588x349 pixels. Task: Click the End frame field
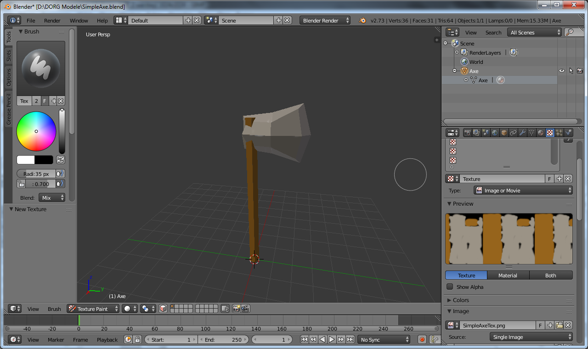click(x=223, y=340)
